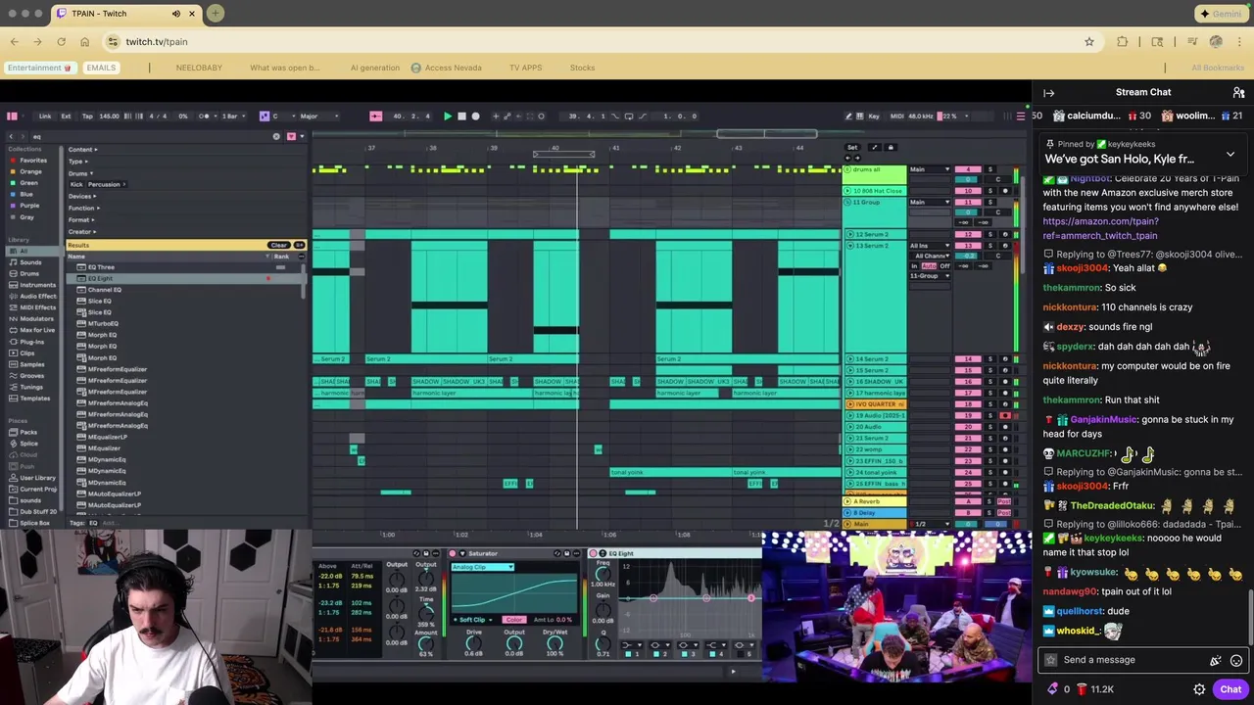Select the Favorites red collection
1254x705 pixels.
(x=32, y=160)
